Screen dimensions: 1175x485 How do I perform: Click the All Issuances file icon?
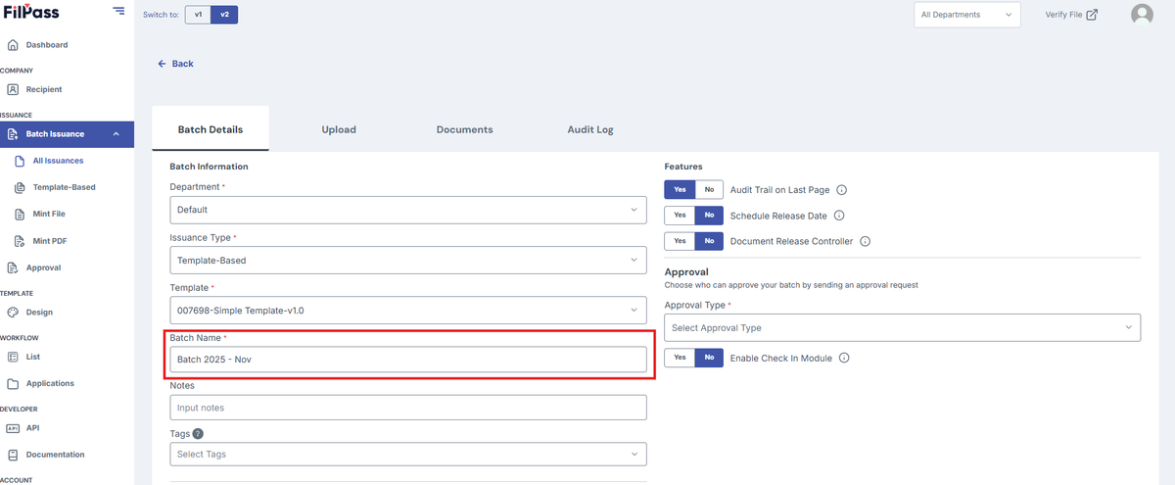tap(20, 161)
